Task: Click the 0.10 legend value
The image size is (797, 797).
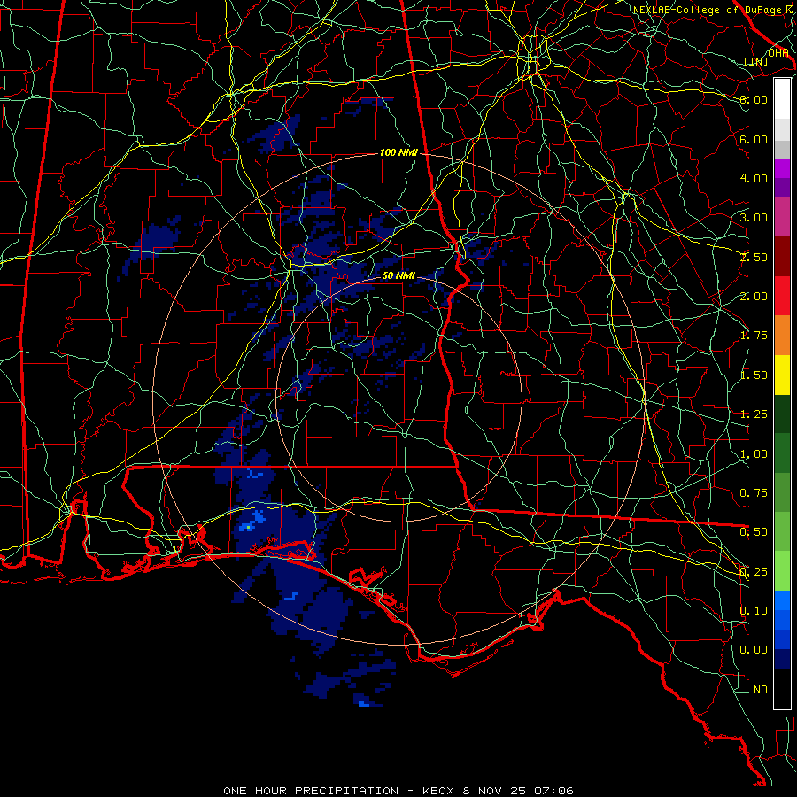Action: tap(754, 611)
